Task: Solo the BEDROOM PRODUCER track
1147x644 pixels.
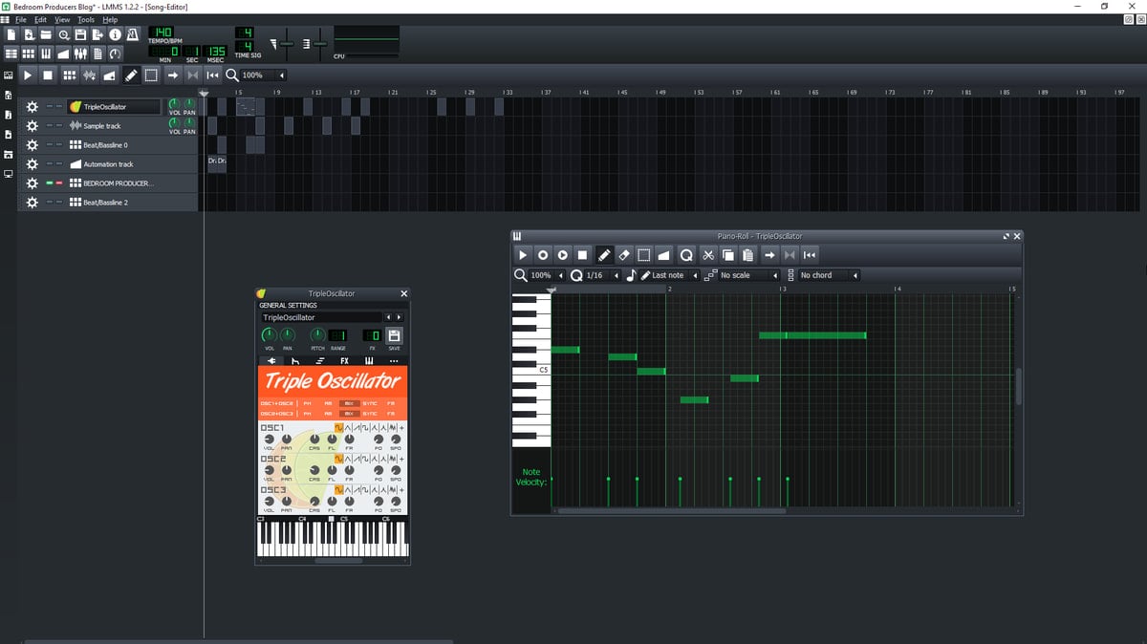Action: 59,183
